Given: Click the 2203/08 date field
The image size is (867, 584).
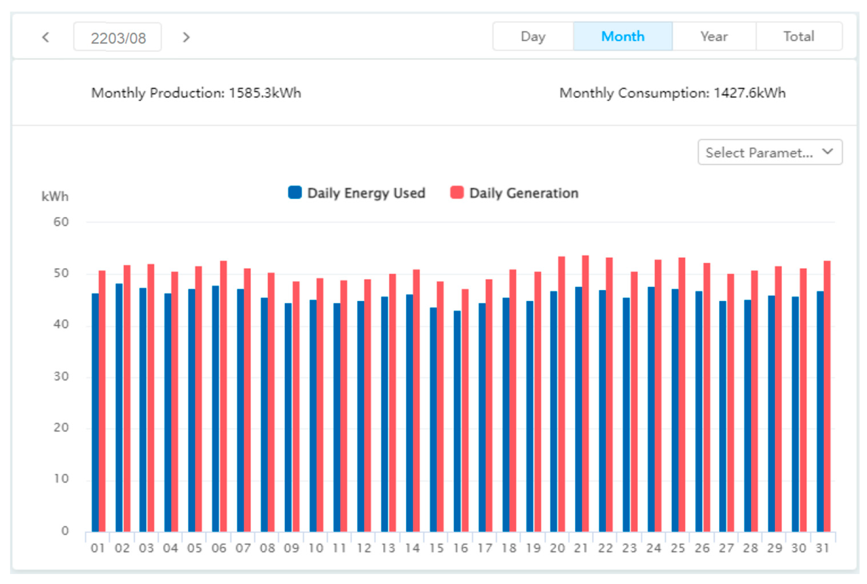Looking at the screenshot, I should coord(118,37).
